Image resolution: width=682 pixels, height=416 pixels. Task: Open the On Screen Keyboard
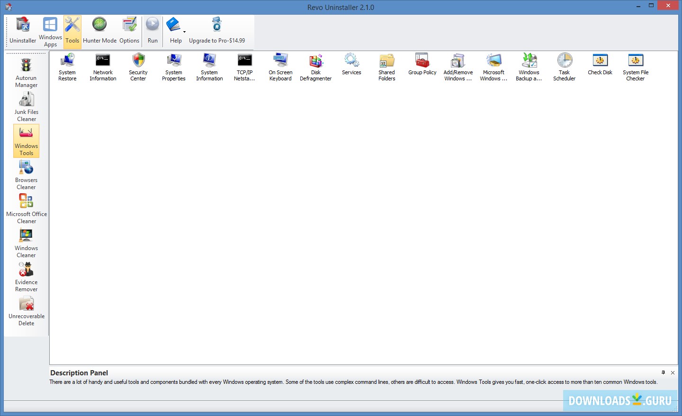click(x=280, y=67)
